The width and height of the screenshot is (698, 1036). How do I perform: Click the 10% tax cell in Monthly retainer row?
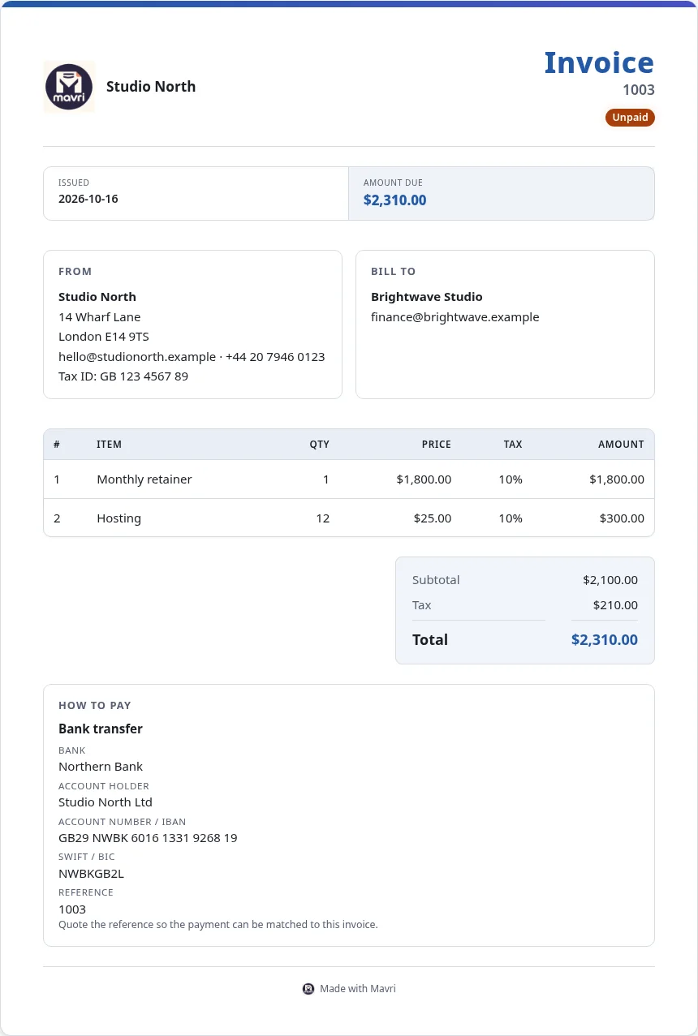pyautogui.click(x=511, y=479)
